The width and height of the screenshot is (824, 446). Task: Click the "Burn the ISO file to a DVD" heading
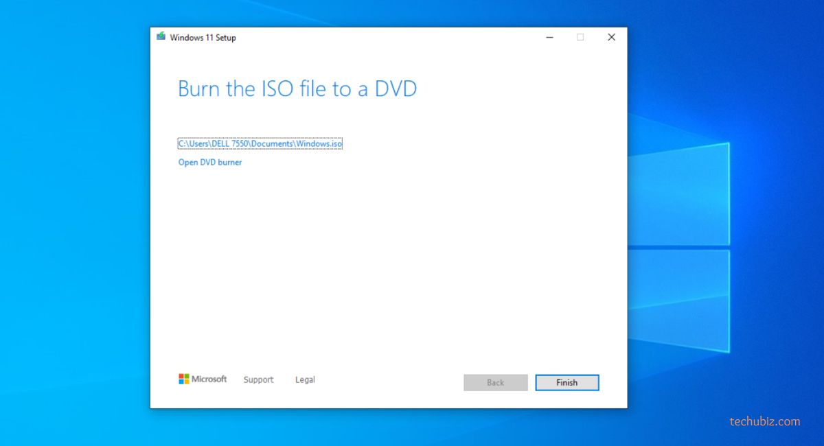(x=297, y=89)
